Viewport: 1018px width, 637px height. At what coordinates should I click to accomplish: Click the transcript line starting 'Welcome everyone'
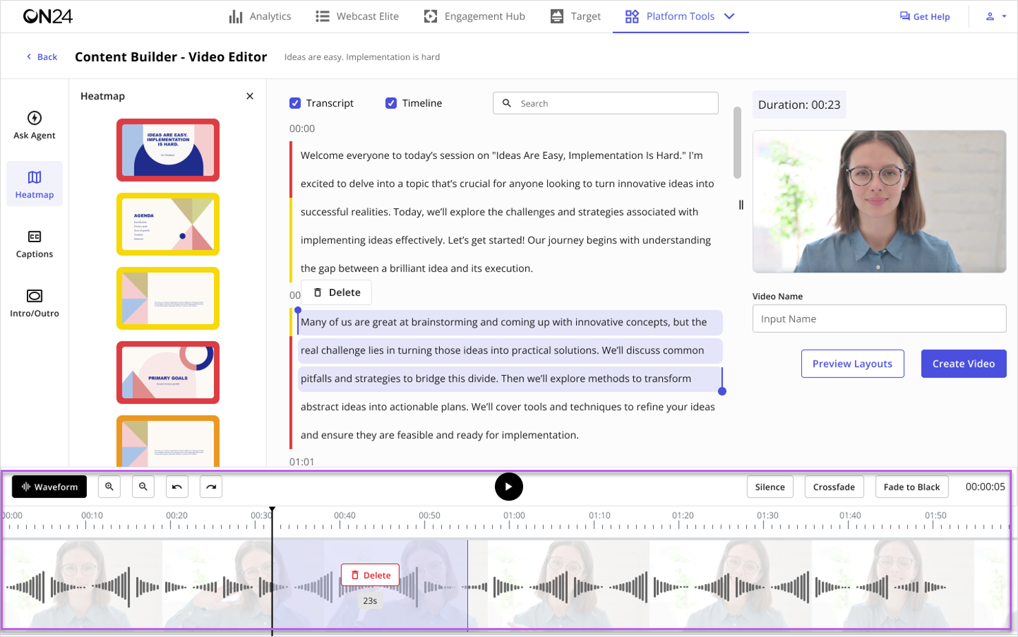coord(501,155)
